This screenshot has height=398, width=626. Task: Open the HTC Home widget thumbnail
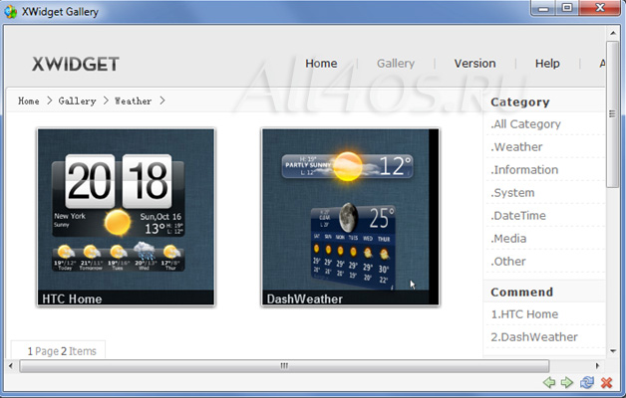pos(126,217)
